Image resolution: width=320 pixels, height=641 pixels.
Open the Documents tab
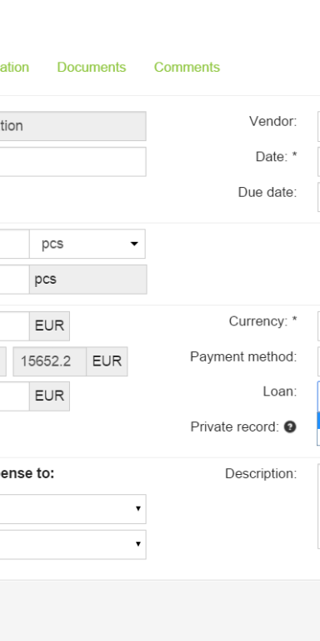92,67
